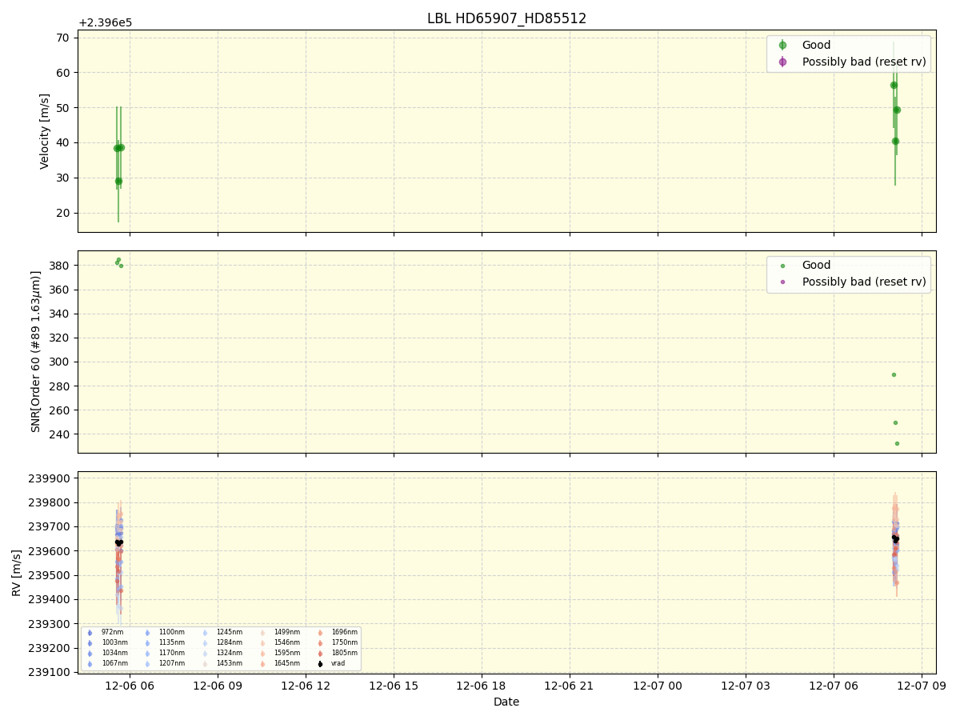Click the 1207nm legend marker

pyautogui.click(x=147, y=664)
